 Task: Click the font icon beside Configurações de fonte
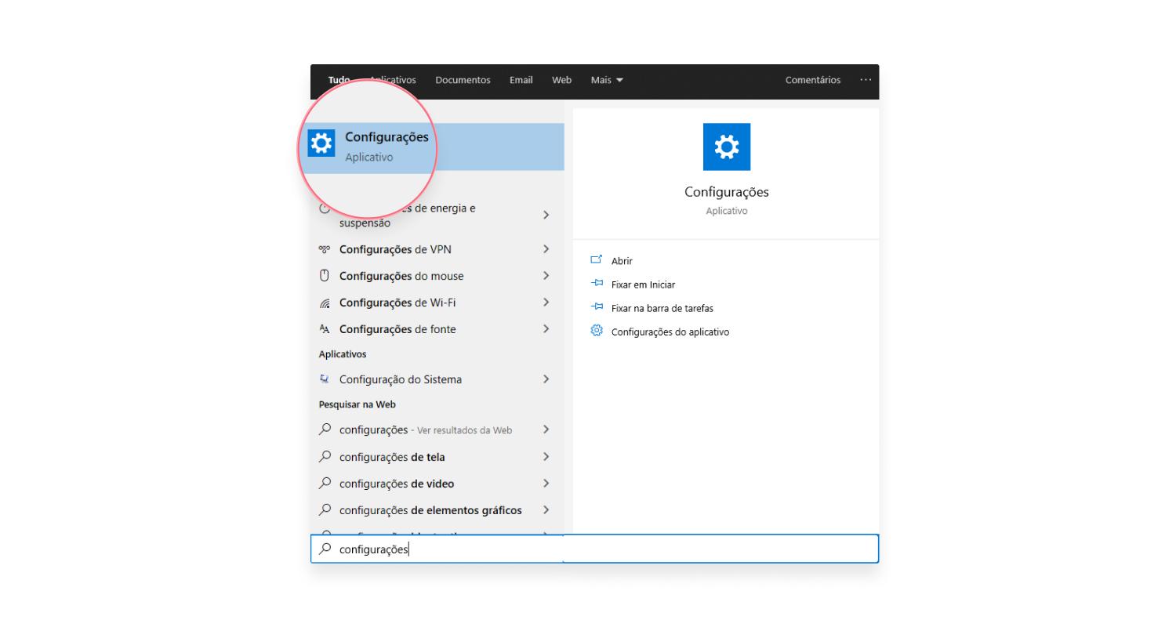(325, 329)
